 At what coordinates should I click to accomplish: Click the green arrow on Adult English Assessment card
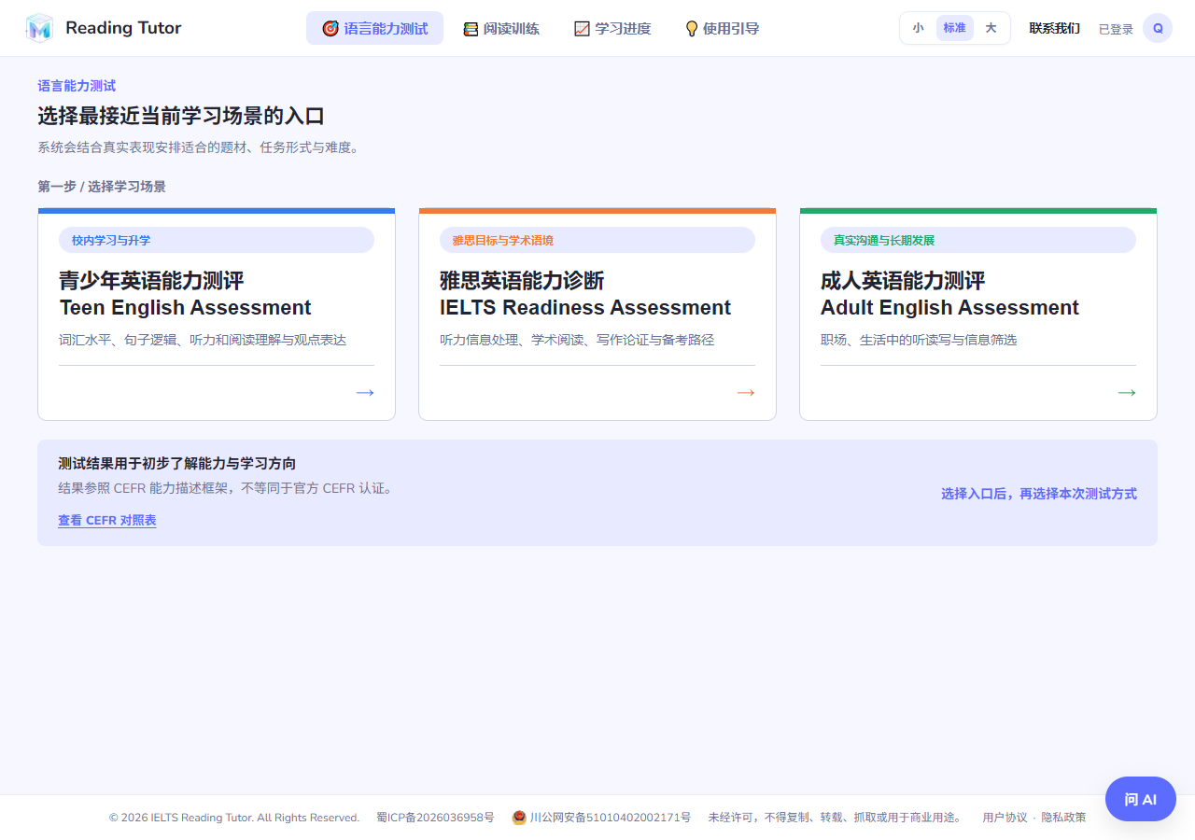(1127, 393)
